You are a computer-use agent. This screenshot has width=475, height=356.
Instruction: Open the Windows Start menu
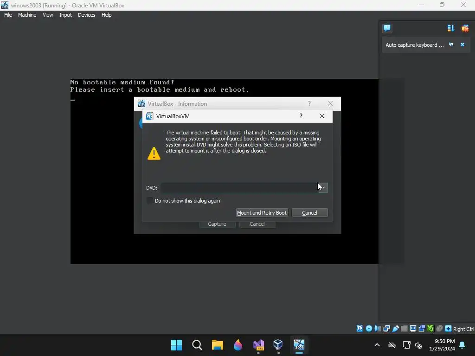coord(176,345)
